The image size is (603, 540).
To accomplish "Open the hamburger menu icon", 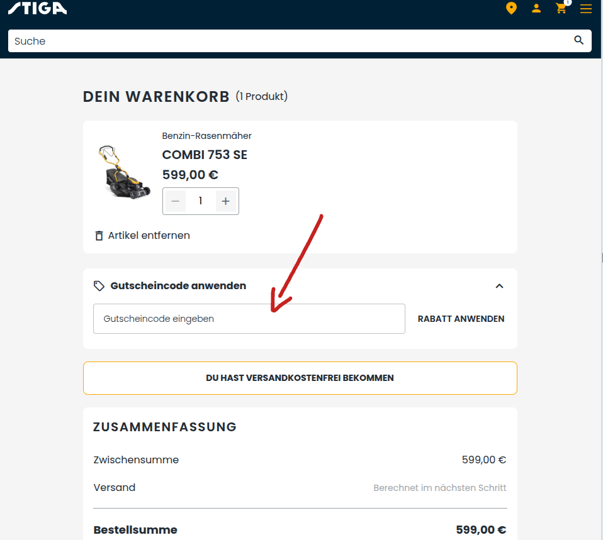I will pos(586,9).
